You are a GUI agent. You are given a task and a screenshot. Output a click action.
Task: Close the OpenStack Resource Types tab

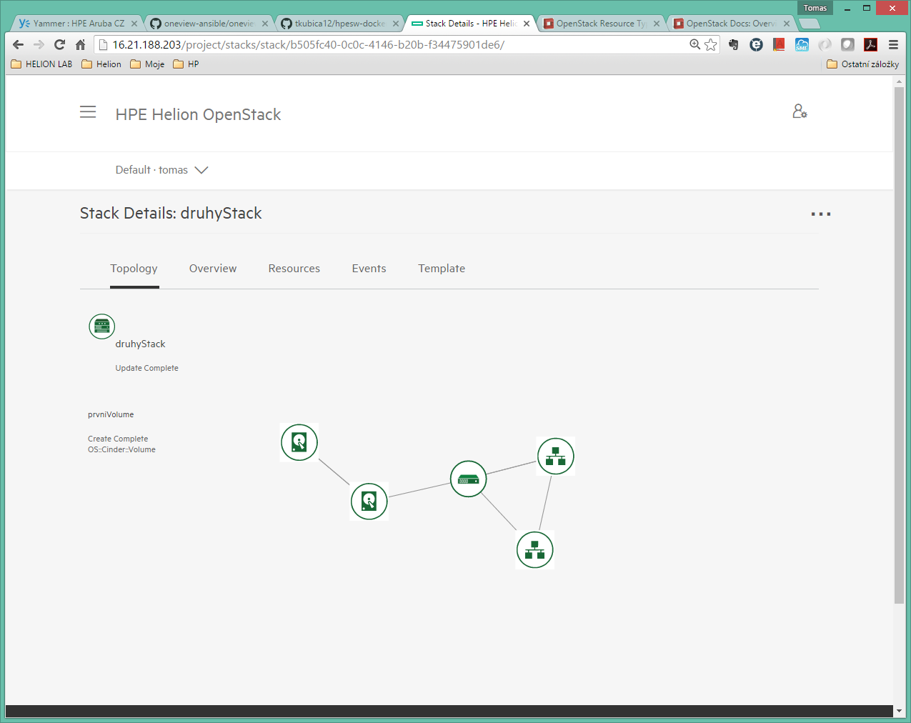pyautogui.click(x=657, y=24)
